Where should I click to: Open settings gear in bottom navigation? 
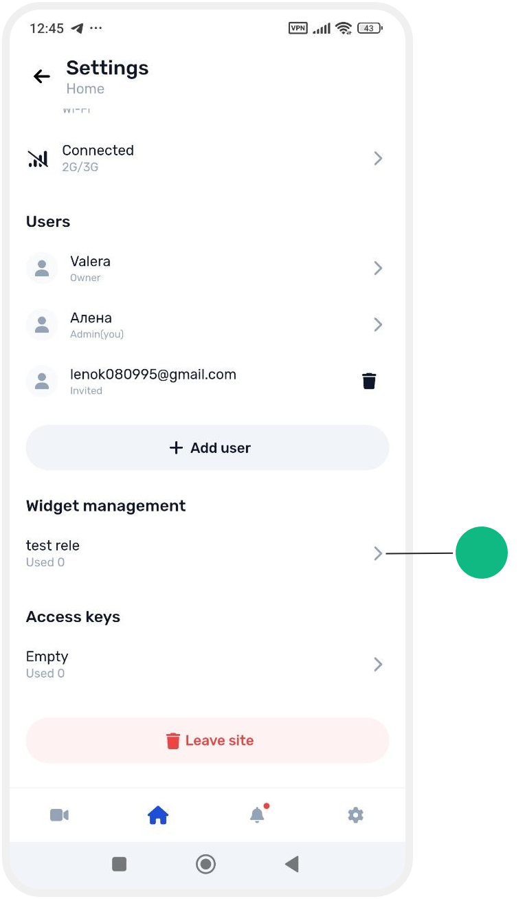pyautogui.click(x=355, y=815)
